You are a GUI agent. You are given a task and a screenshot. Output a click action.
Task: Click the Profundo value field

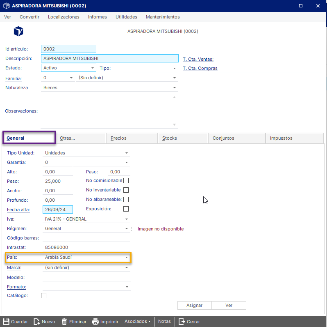click(58, 200)
